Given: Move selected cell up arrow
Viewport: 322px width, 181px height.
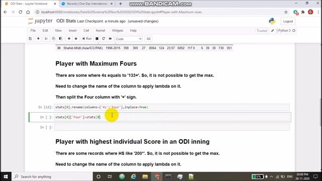Looking at the screenshot, I should pos(69,39).
